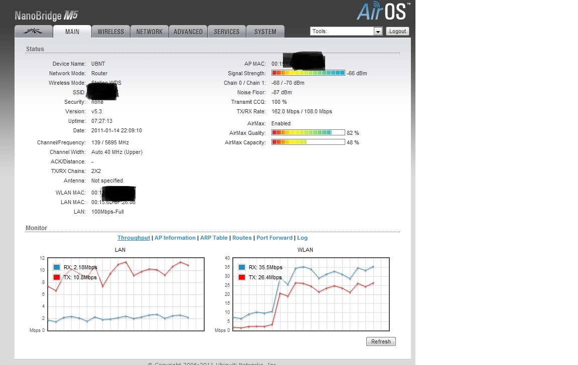This screenshot has width=578, height=365.
Task: Click the Transmit CCQ value 100 %
Action: coord(279,102)
